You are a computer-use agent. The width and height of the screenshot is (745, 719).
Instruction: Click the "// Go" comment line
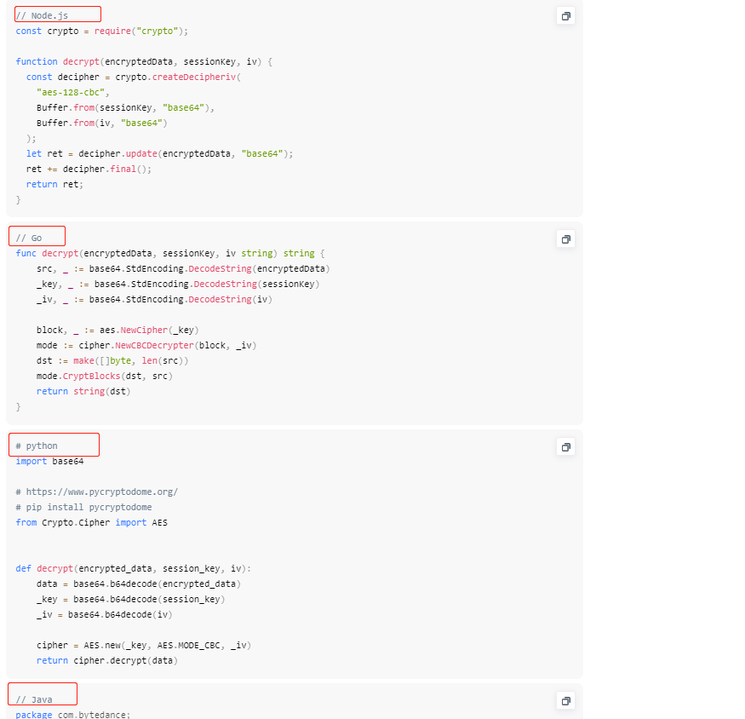29,239
